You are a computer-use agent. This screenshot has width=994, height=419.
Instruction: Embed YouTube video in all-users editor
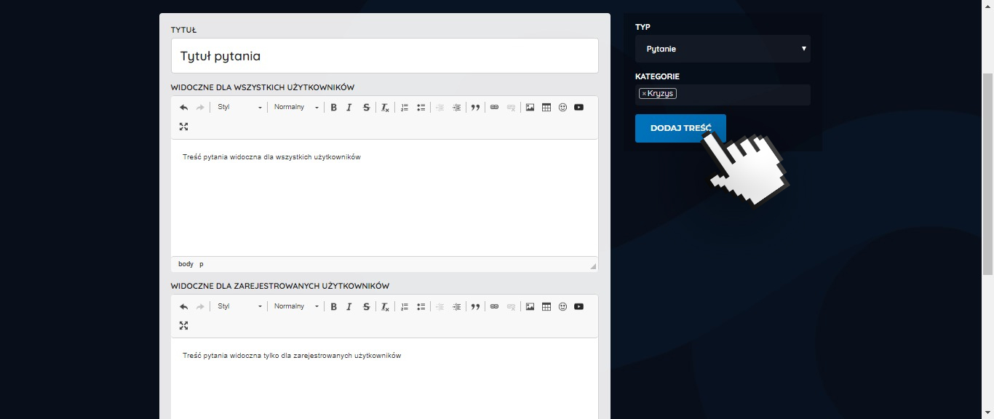pyautogui.click(x=578, y=108)
